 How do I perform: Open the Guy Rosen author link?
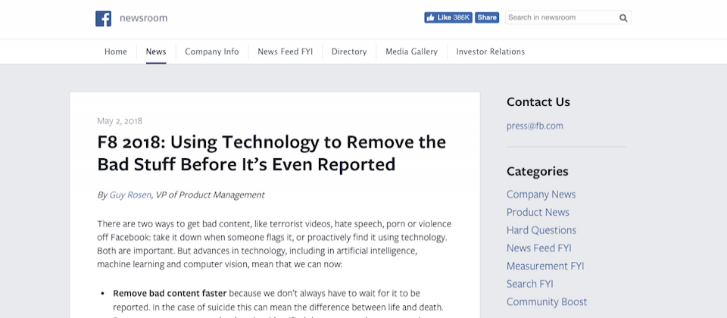(130, 195)
